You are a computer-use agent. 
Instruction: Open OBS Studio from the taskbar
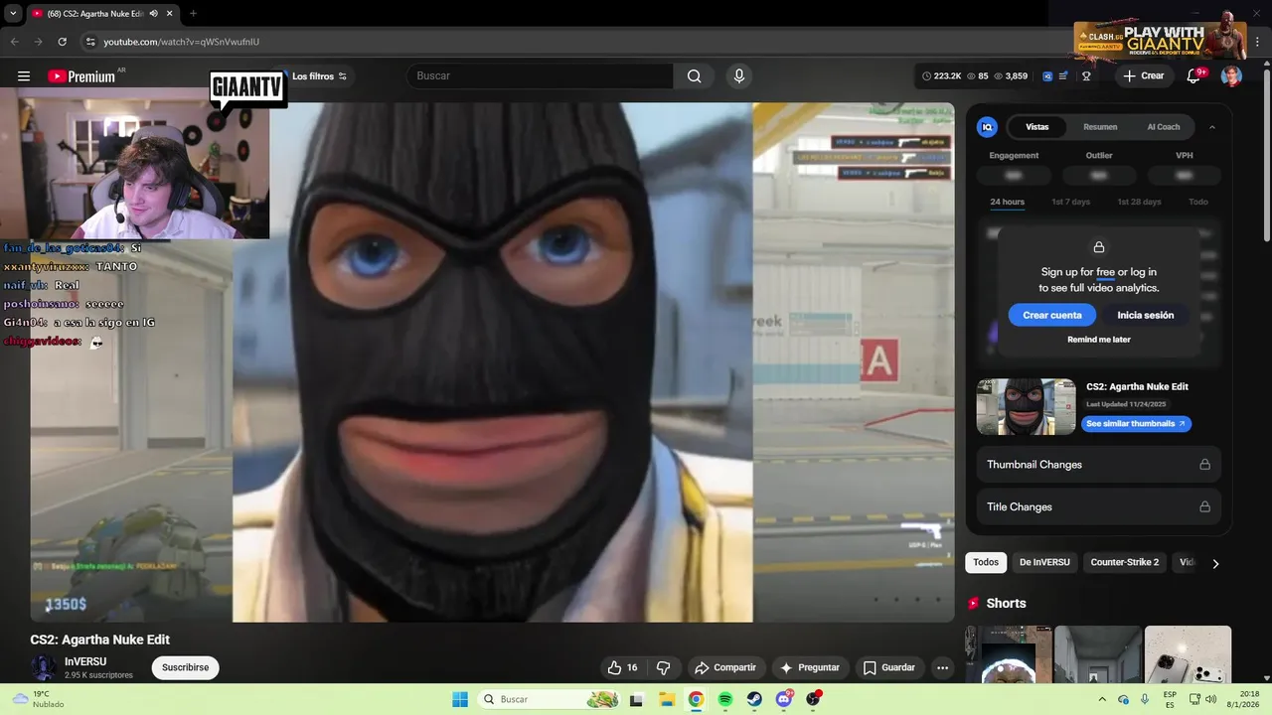point(814,699)
